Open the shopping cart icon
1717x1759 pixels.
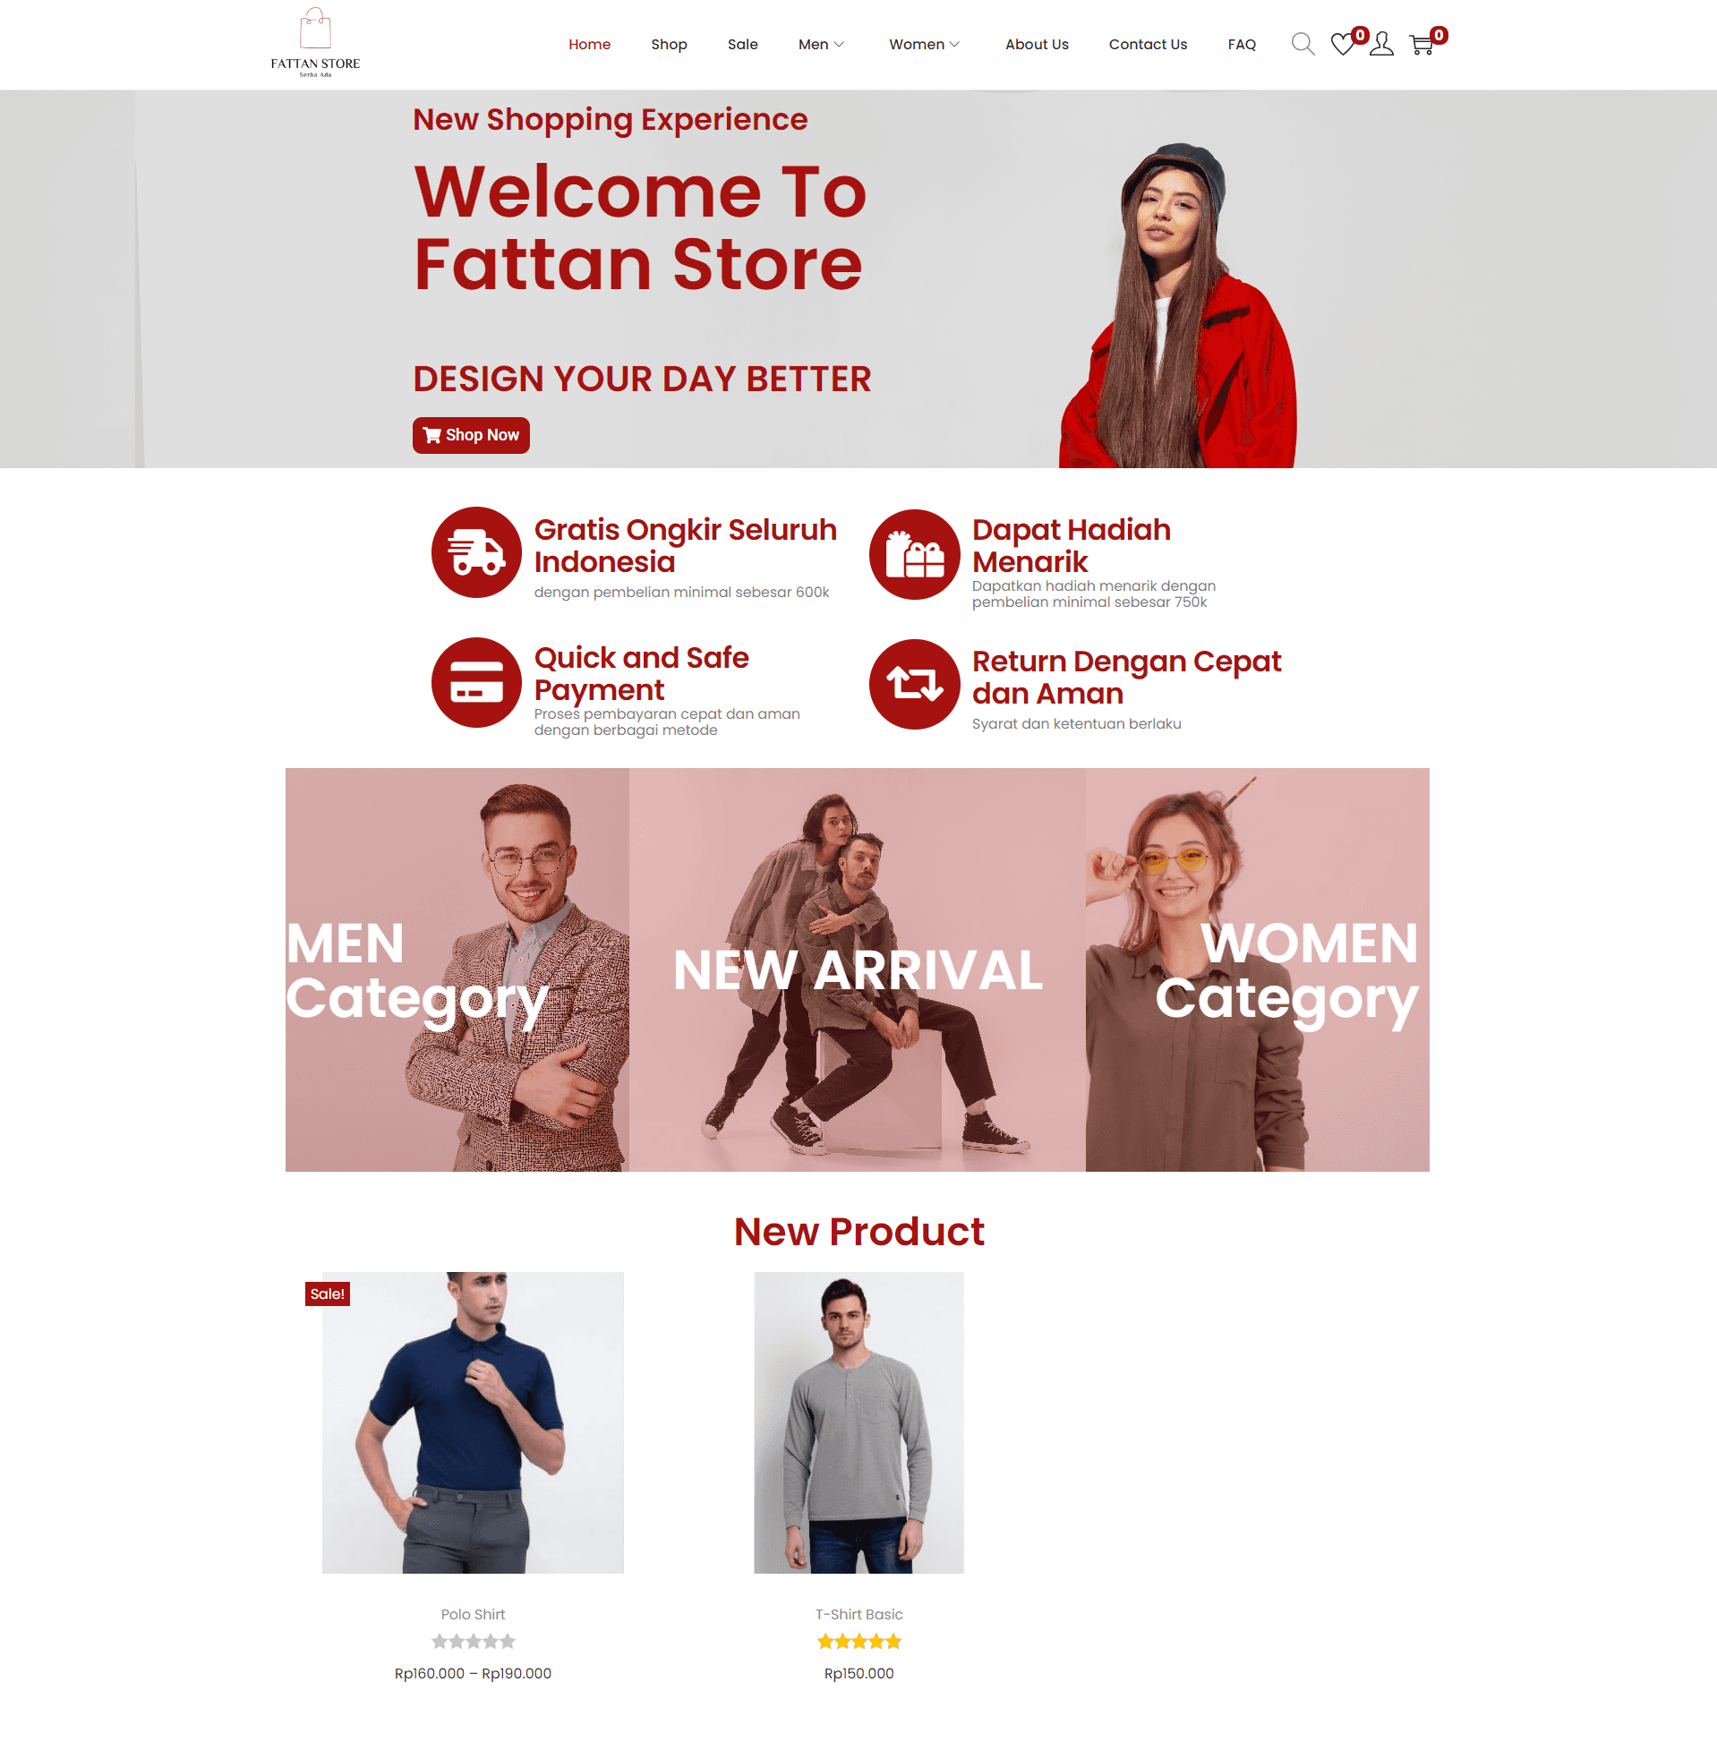click(x=1422, y=44)
